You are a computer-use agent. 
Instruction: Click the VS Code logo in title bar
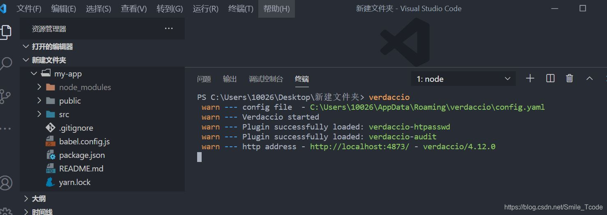tap(3, 8)
